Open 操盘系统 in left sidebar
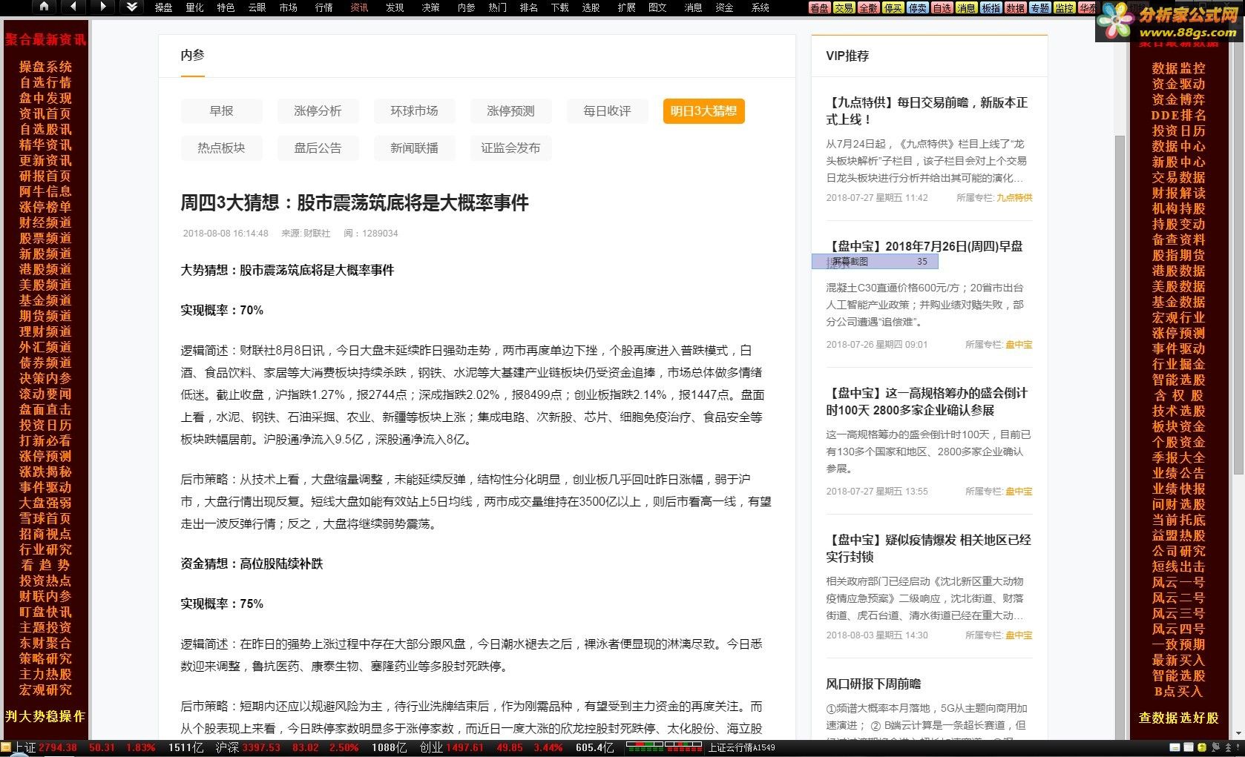 [45, 67]
